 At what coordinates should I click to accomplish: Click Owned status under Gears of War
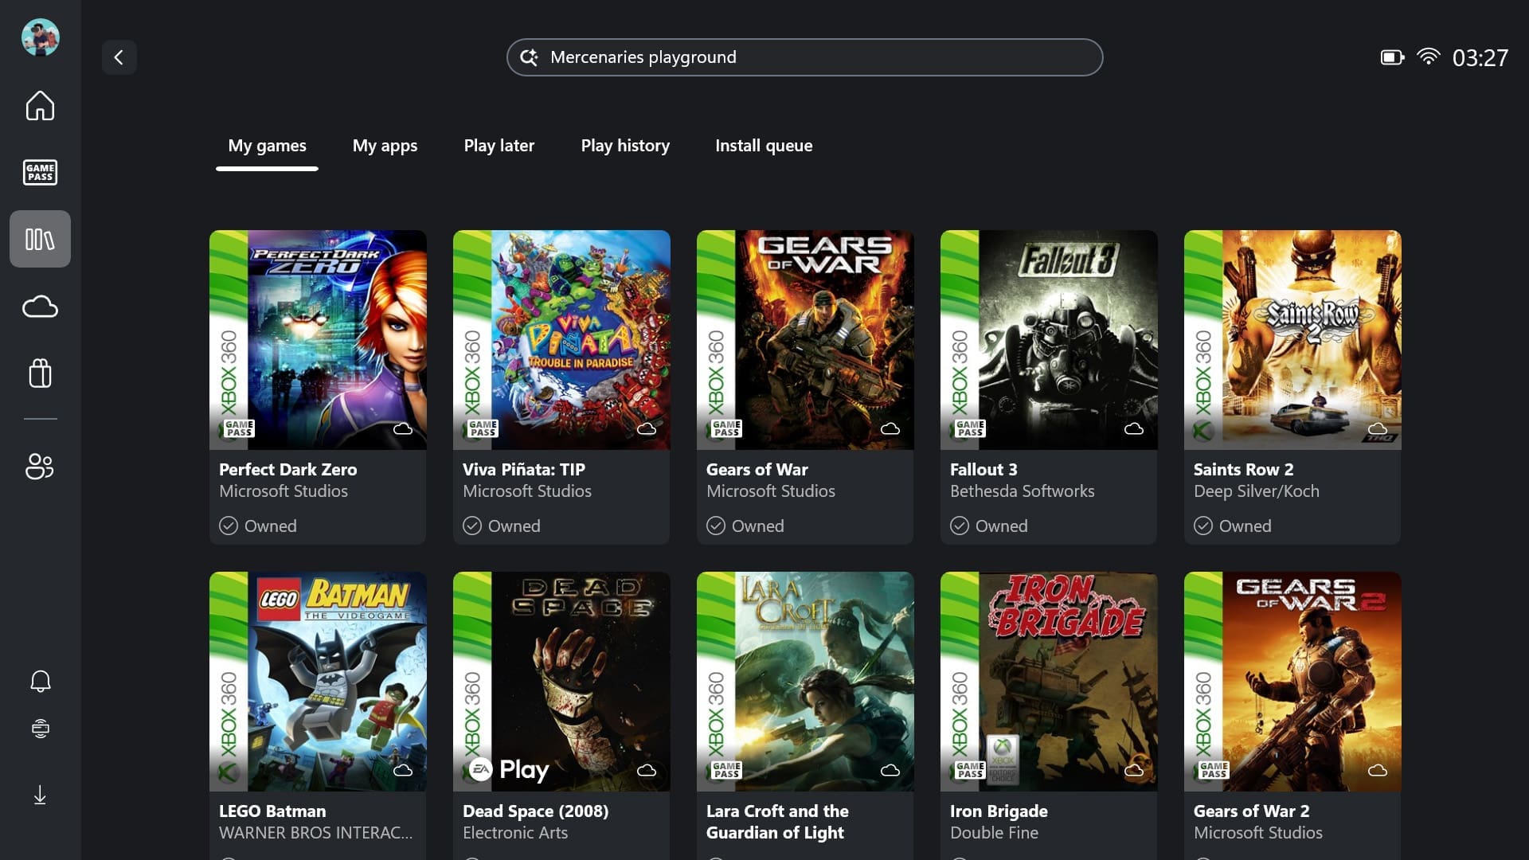pos(745,526)
